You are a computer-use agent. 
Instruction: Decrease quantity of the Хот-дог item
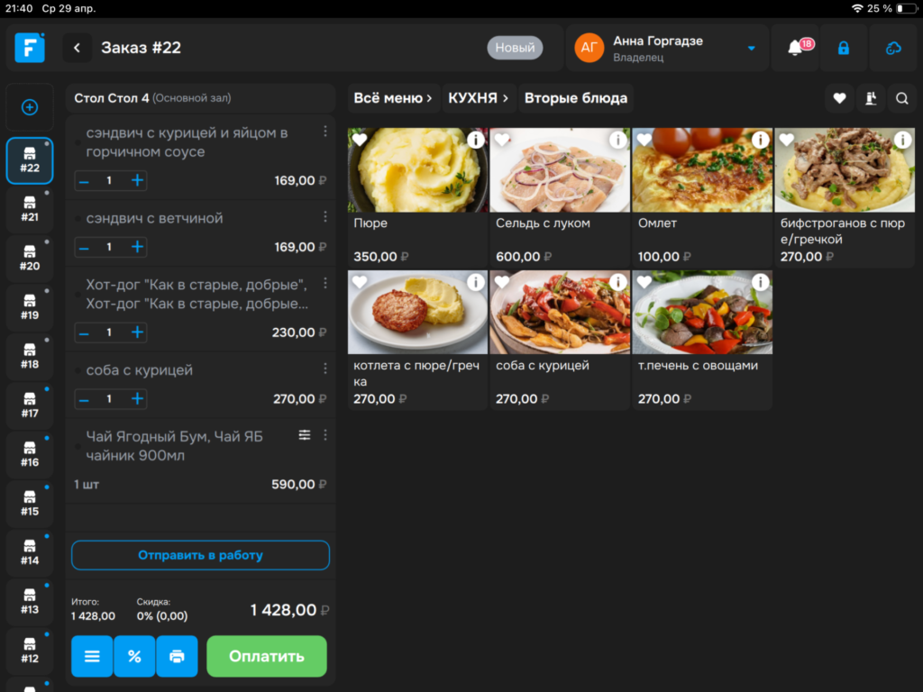pos(84,332)
